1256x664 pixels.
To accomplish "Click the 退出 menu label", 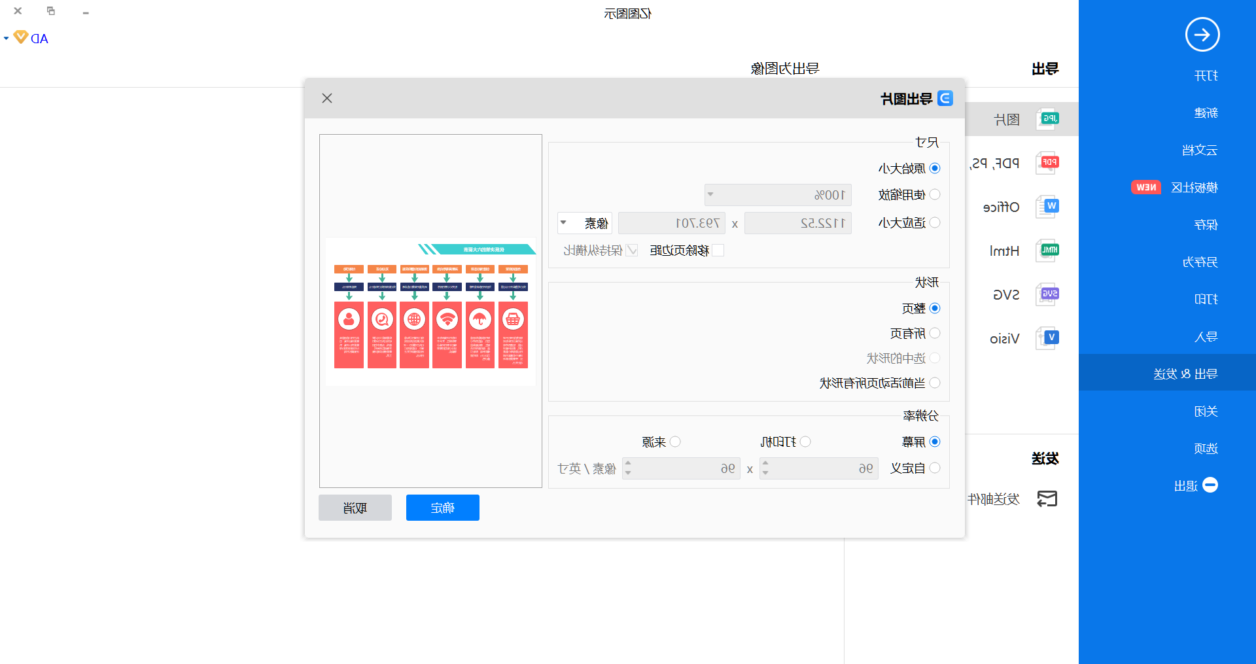I will click(x=1186, y=486).
